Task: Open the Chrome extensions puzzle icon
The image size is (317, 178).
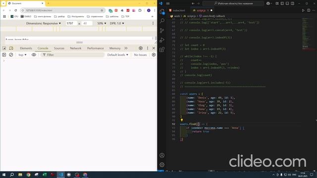Action: coord(140,10)
